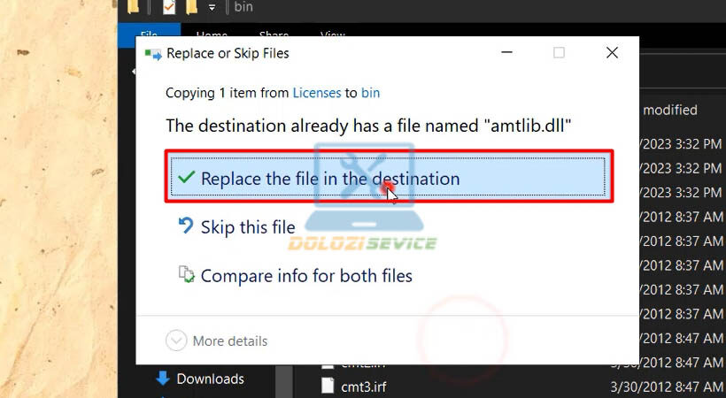The width and height of the screenshot is (726, 398).
Task: Open Quick Access Toolbar dropdown arrow in Explorer
Action: click(x=212, y=7)
